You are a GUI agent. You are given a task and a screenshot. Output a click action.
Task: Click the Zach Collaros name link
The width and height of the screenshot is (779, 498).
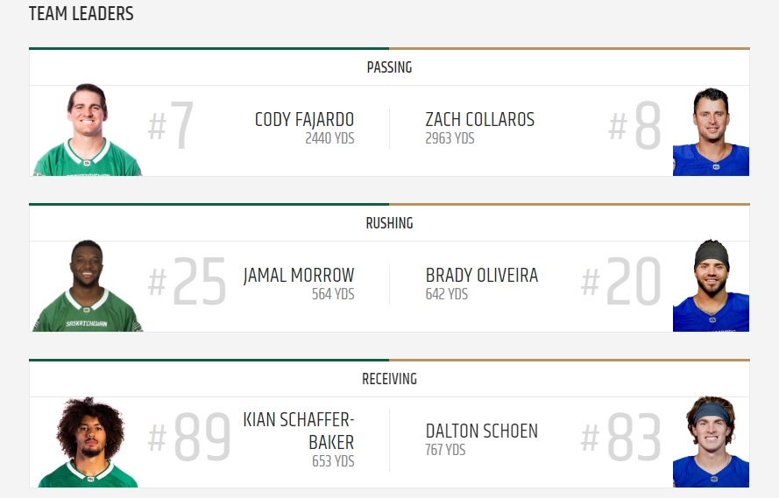[x=479, y=120]
